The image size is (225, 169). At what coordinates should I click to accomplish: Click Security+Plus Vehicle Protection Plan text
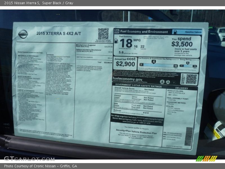click(136, 132)
